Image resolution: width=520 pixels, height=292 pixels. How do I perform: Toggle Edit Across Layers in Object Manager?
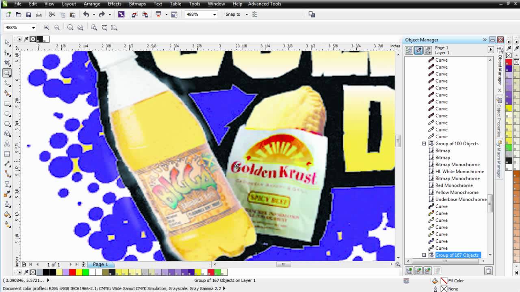[418, 50]
